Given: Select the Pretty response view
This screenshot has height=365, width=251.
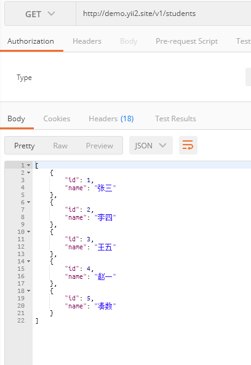Looking at the screenshot, I should pyautogui.click(x=25, y=146).
